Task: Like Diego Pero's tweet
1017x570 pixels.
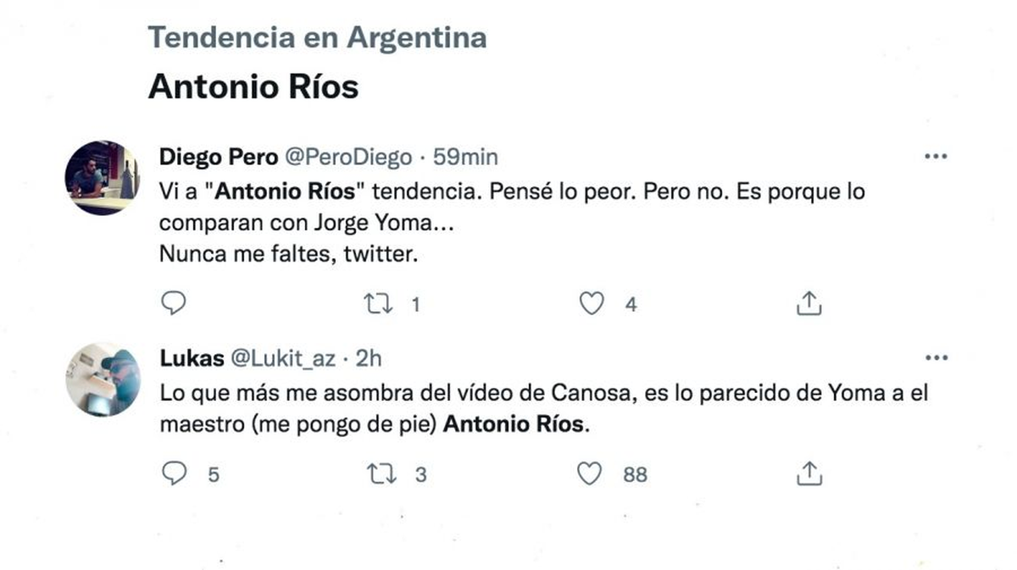Action: coord(591,303)
